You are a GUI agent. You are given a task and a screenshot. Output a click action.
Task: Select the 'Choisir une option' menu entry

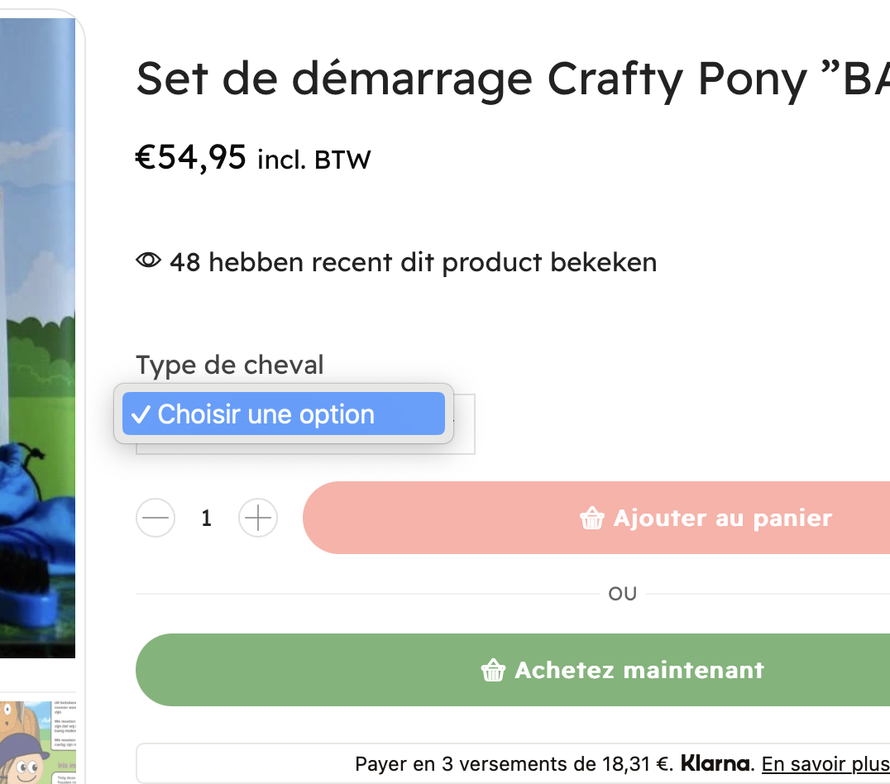[283, 414]
